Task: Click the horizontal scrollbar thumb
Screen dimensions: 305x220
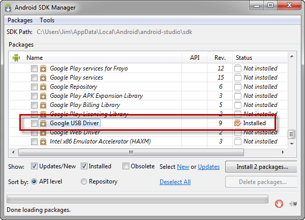Action: click(x=131, y=152)
